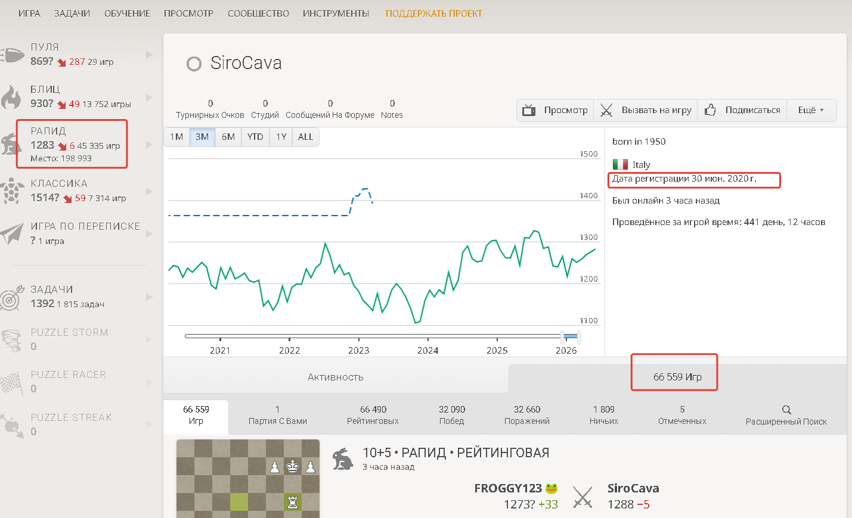Open the Сообщество menu

(258, 14)
